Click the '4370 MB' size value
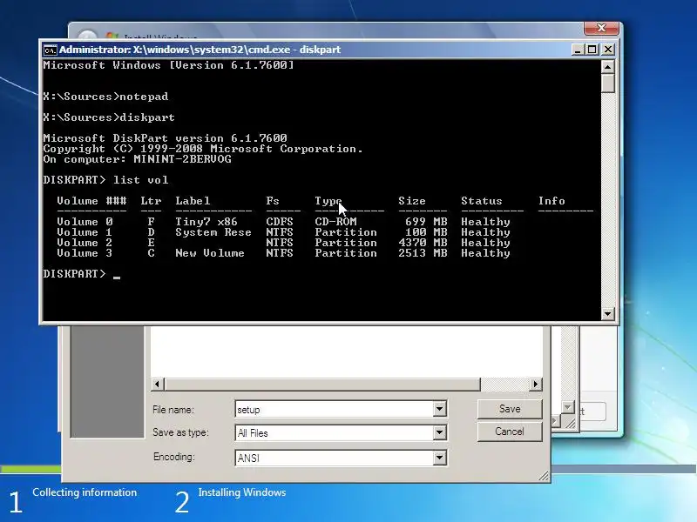The width and height of the screenshot is (697, 522). point(423,243)
